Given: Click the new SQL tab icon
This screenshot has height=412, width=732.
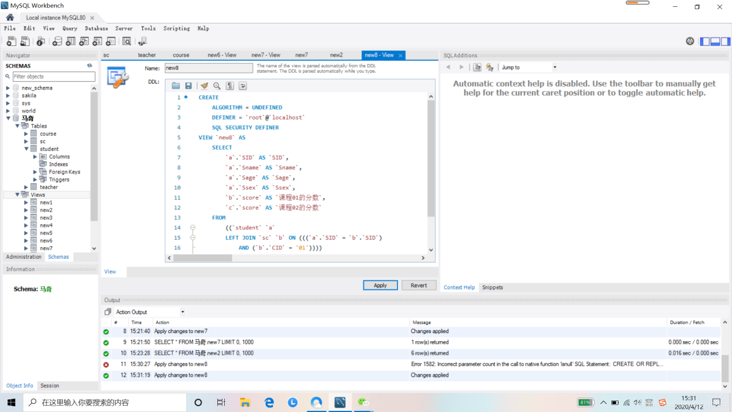Looking at the screenshot, I should tap(11, 41).
